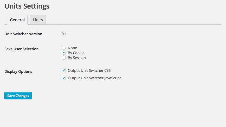
Task: Uncheck the Output Unit Switcher CSS checkbox
Action: pos(64,70)
